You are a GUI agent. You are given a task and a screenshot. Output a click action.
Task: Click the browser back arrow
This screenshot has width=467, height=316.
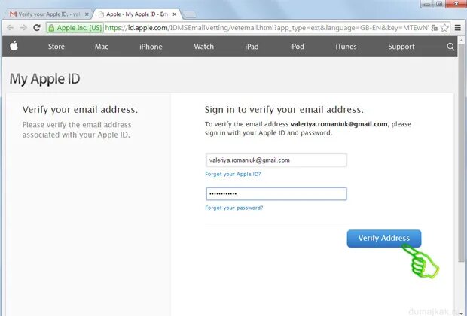(x=10, y=28)
